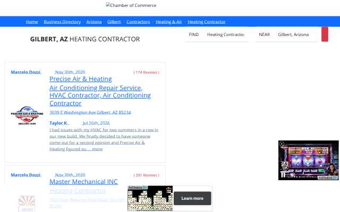
Task: Click the slot machine video ad
Action: tap(308, 160)
